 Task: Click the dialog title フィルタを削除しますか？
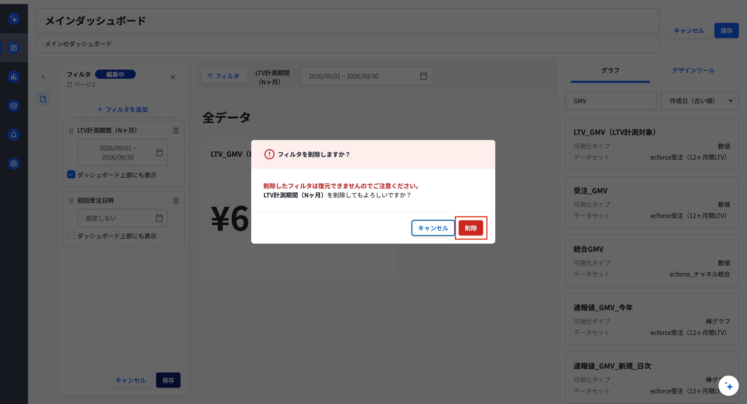[x=314, y=154]
